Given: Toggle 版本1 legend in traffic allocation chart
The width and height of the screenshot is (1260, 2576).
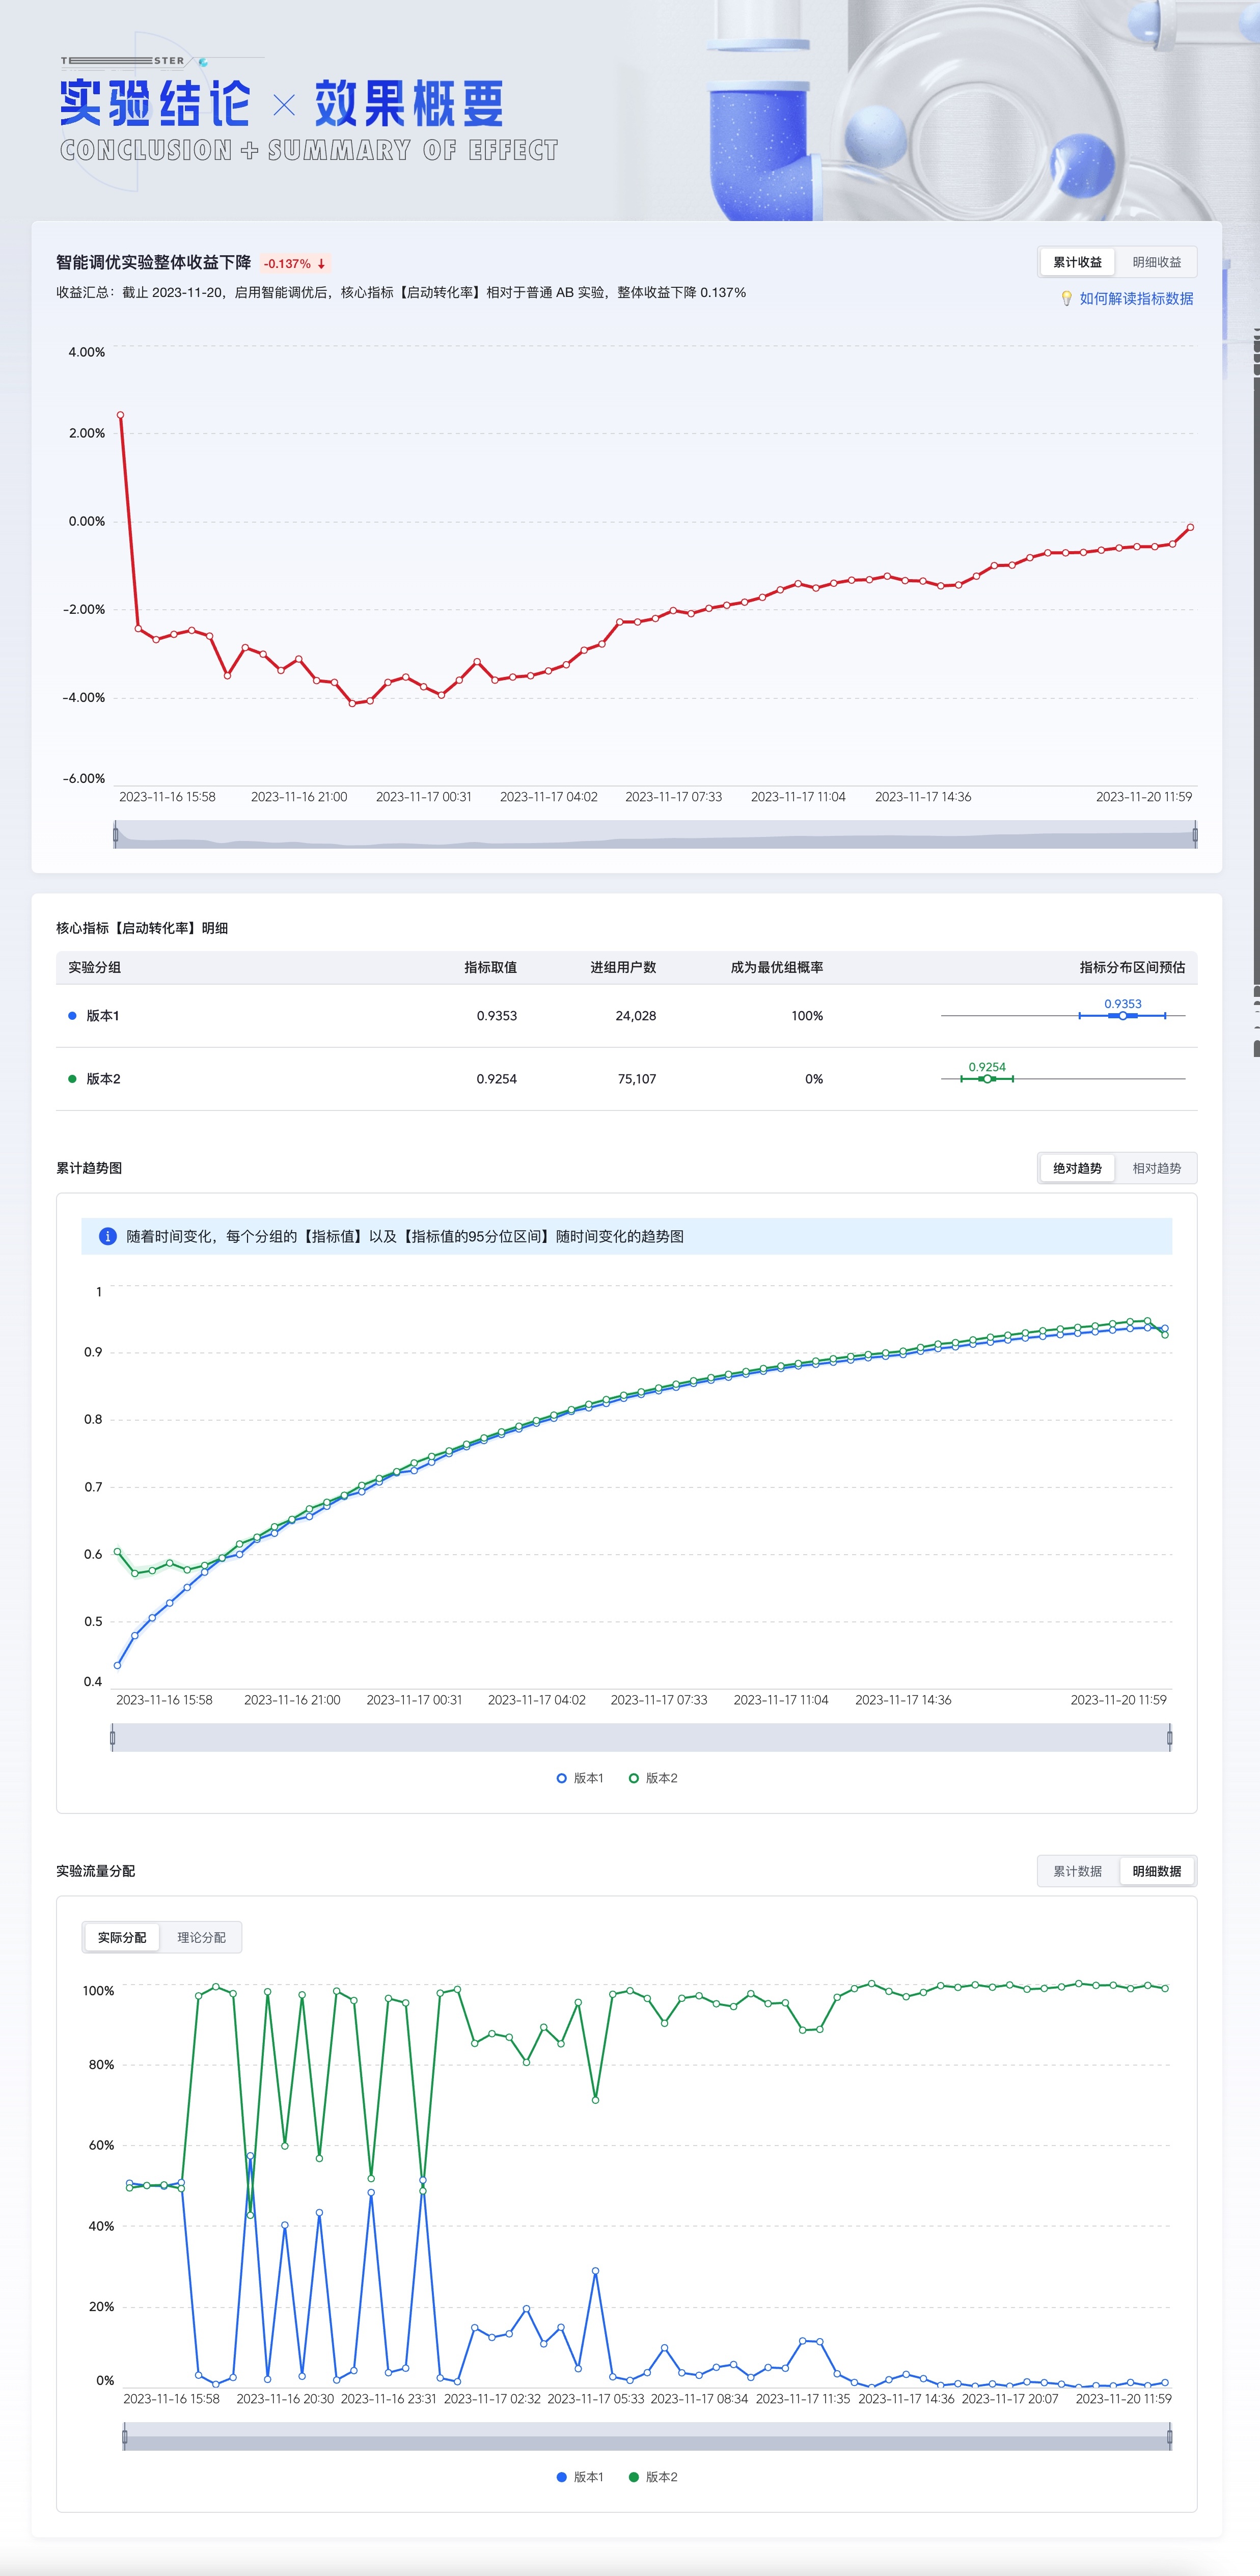Looking at the screenshot, I should pos(580,2477).
